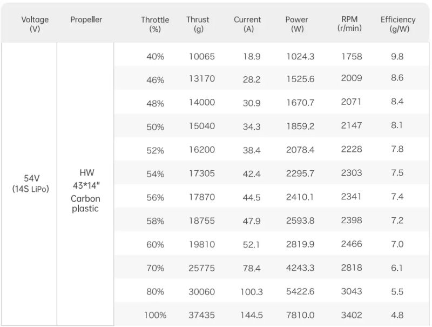The image size is (432, 327).
Task: Click the RPM (r/min) column header
Action: (x=349, y=23)
